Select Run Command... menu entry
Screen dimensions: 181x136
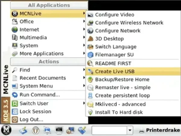coord(48,95)
